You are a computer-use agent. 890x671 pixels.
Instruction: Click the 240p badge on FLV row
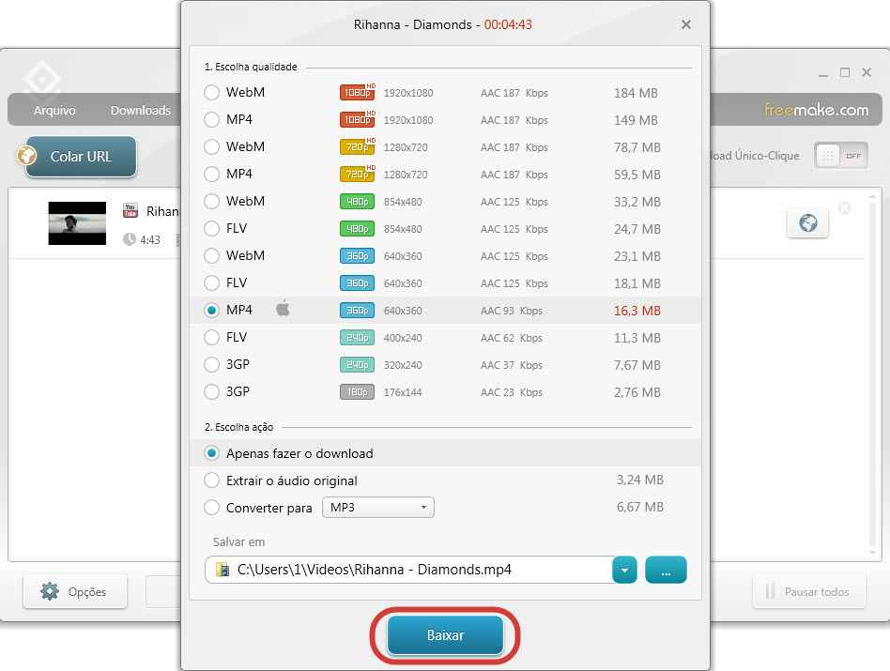[357, 338]
